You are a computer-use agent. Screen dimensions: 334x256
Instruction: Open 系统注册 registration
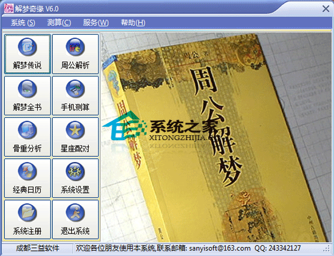click(x=27, y=220)
